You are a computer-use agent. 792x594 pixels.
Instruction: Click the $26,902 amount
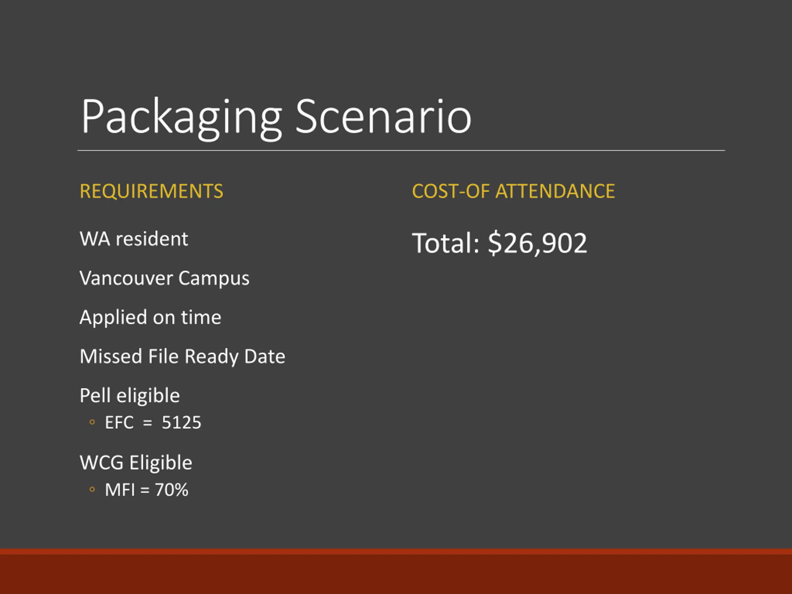537,243
